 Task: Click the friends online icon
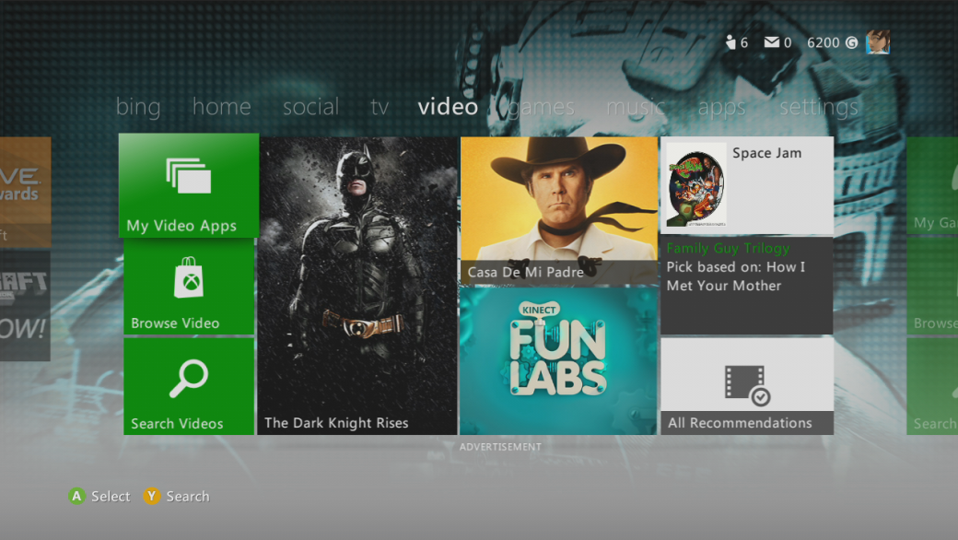[730, 42]
